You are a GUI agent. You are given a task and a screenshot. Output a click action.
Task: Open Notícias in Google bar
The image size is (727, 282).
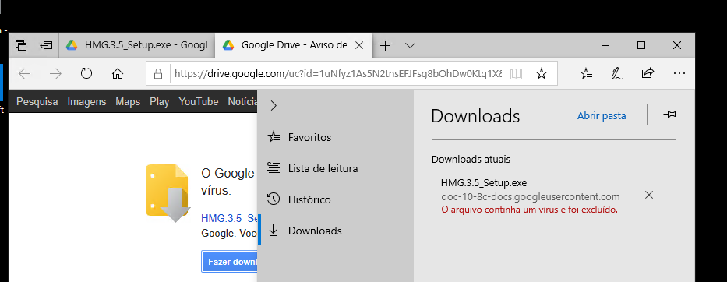tap(242, 101)
